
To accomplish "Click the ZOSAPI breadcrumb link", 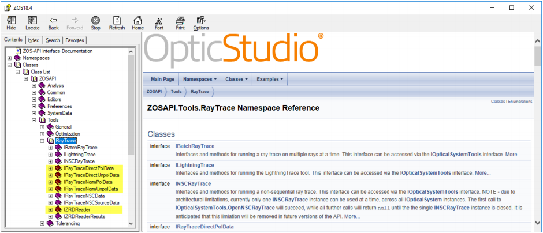I will coord(154,92).
